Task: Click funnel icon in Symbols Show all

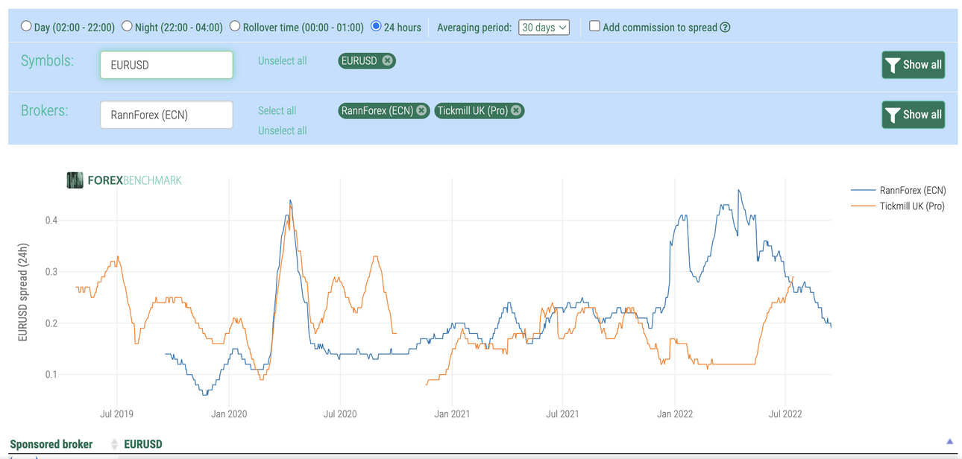Action: 893,66
